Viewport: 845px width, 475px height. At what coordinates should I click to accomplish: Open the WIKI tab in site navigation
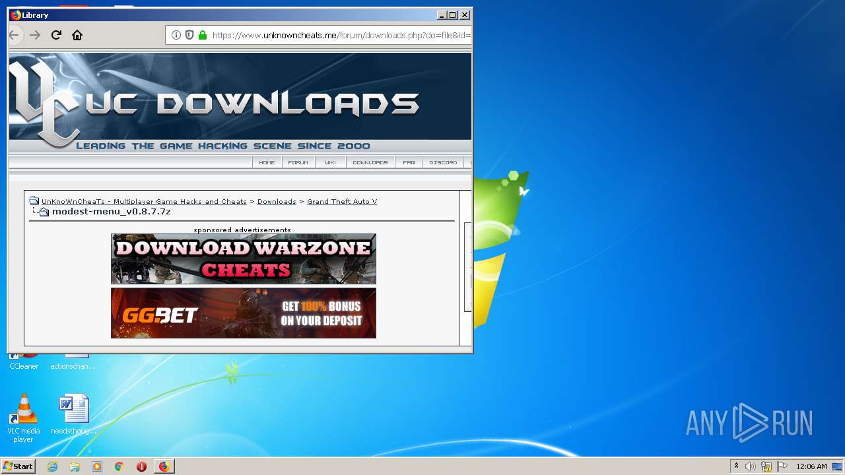[331, 162]
